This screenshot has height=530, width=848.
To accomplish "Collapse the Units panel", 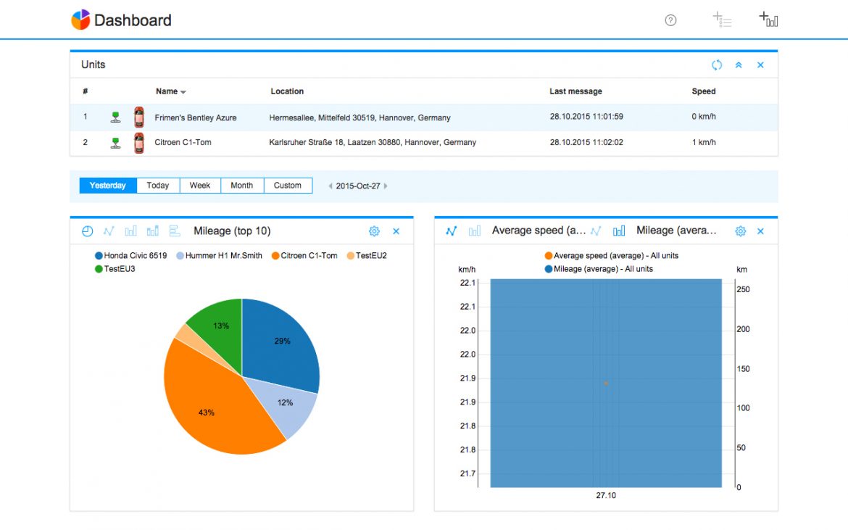I will pos(739,65).
